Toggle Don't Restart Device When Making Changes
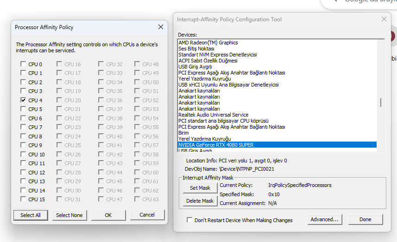The image size is (397, 242). 189,220
